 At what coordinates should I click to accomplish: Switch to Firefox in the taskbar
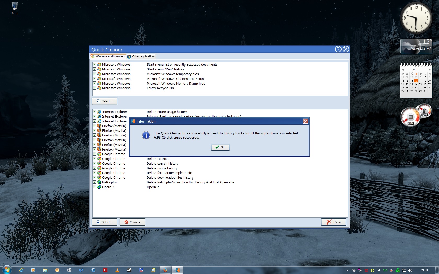pos(165,270)
